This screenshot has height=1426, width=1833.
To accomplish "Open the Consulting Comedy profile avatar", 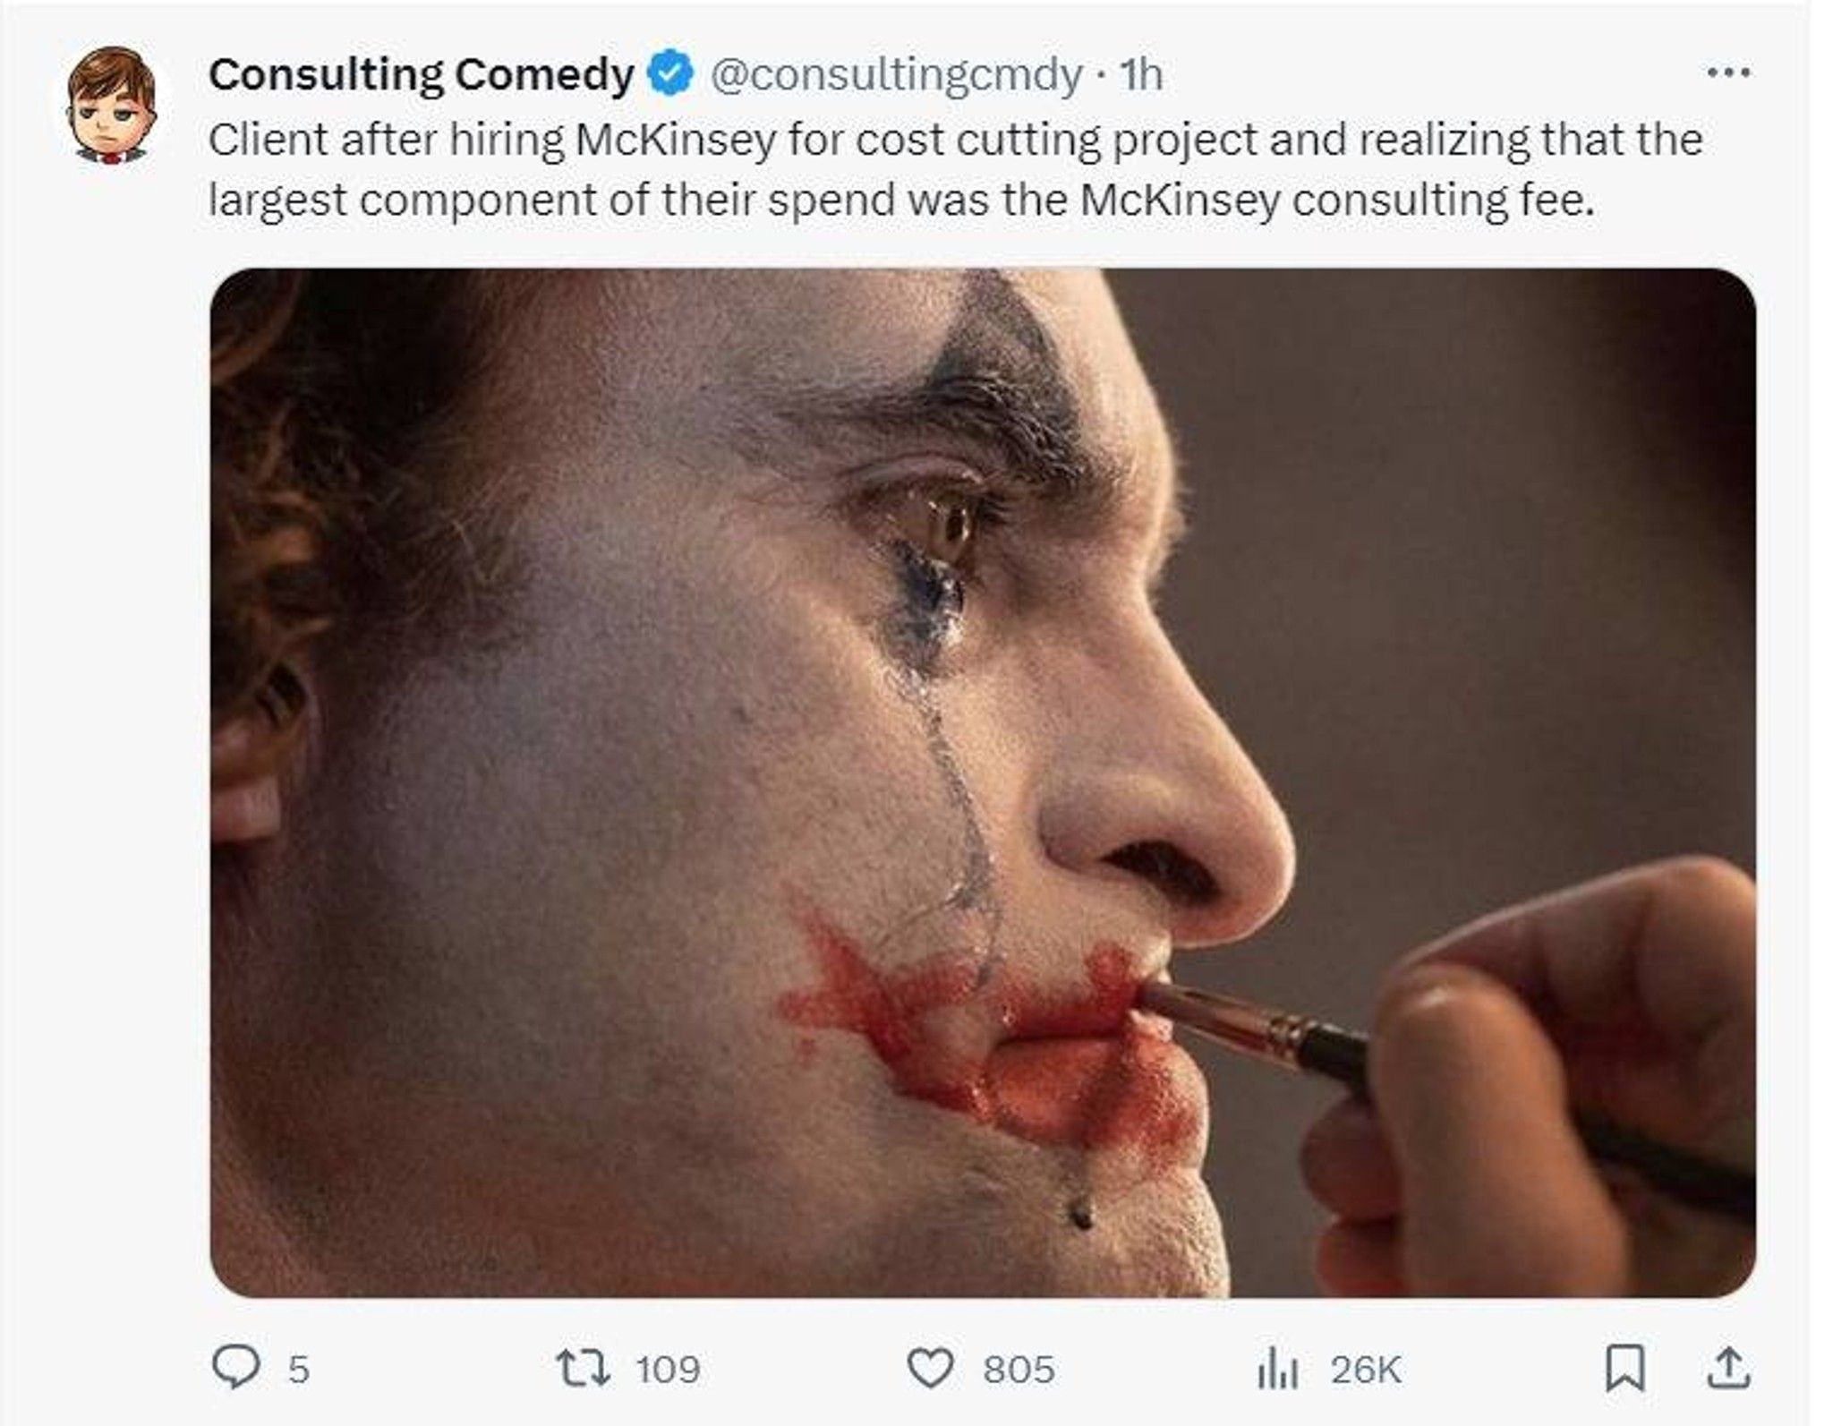I will pos(113,106).
